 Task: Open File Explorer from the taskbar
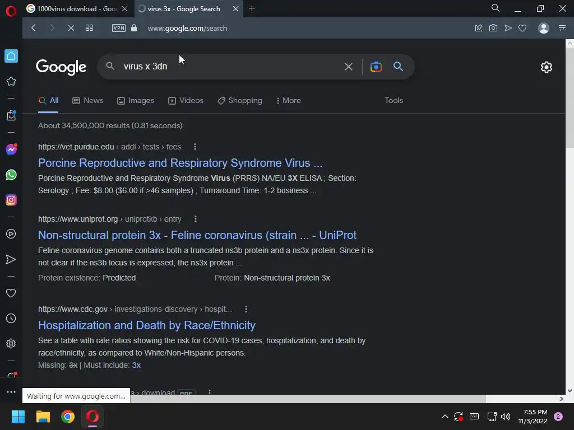click(x=43, y=417)
